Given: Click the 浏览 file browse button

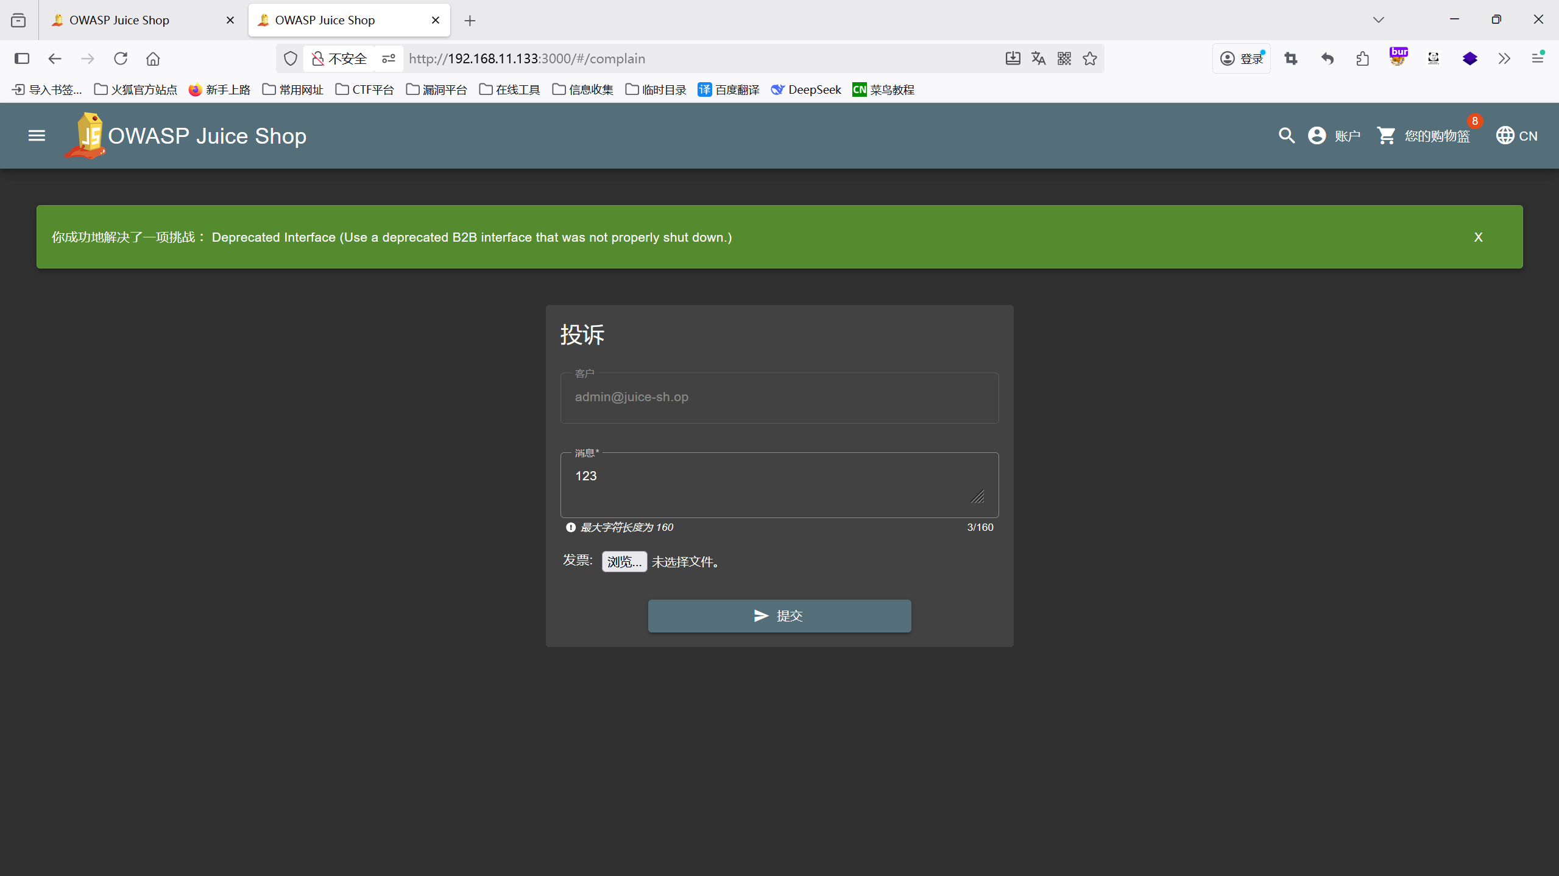Looking at the screenshot, I should tap(624, 561).
